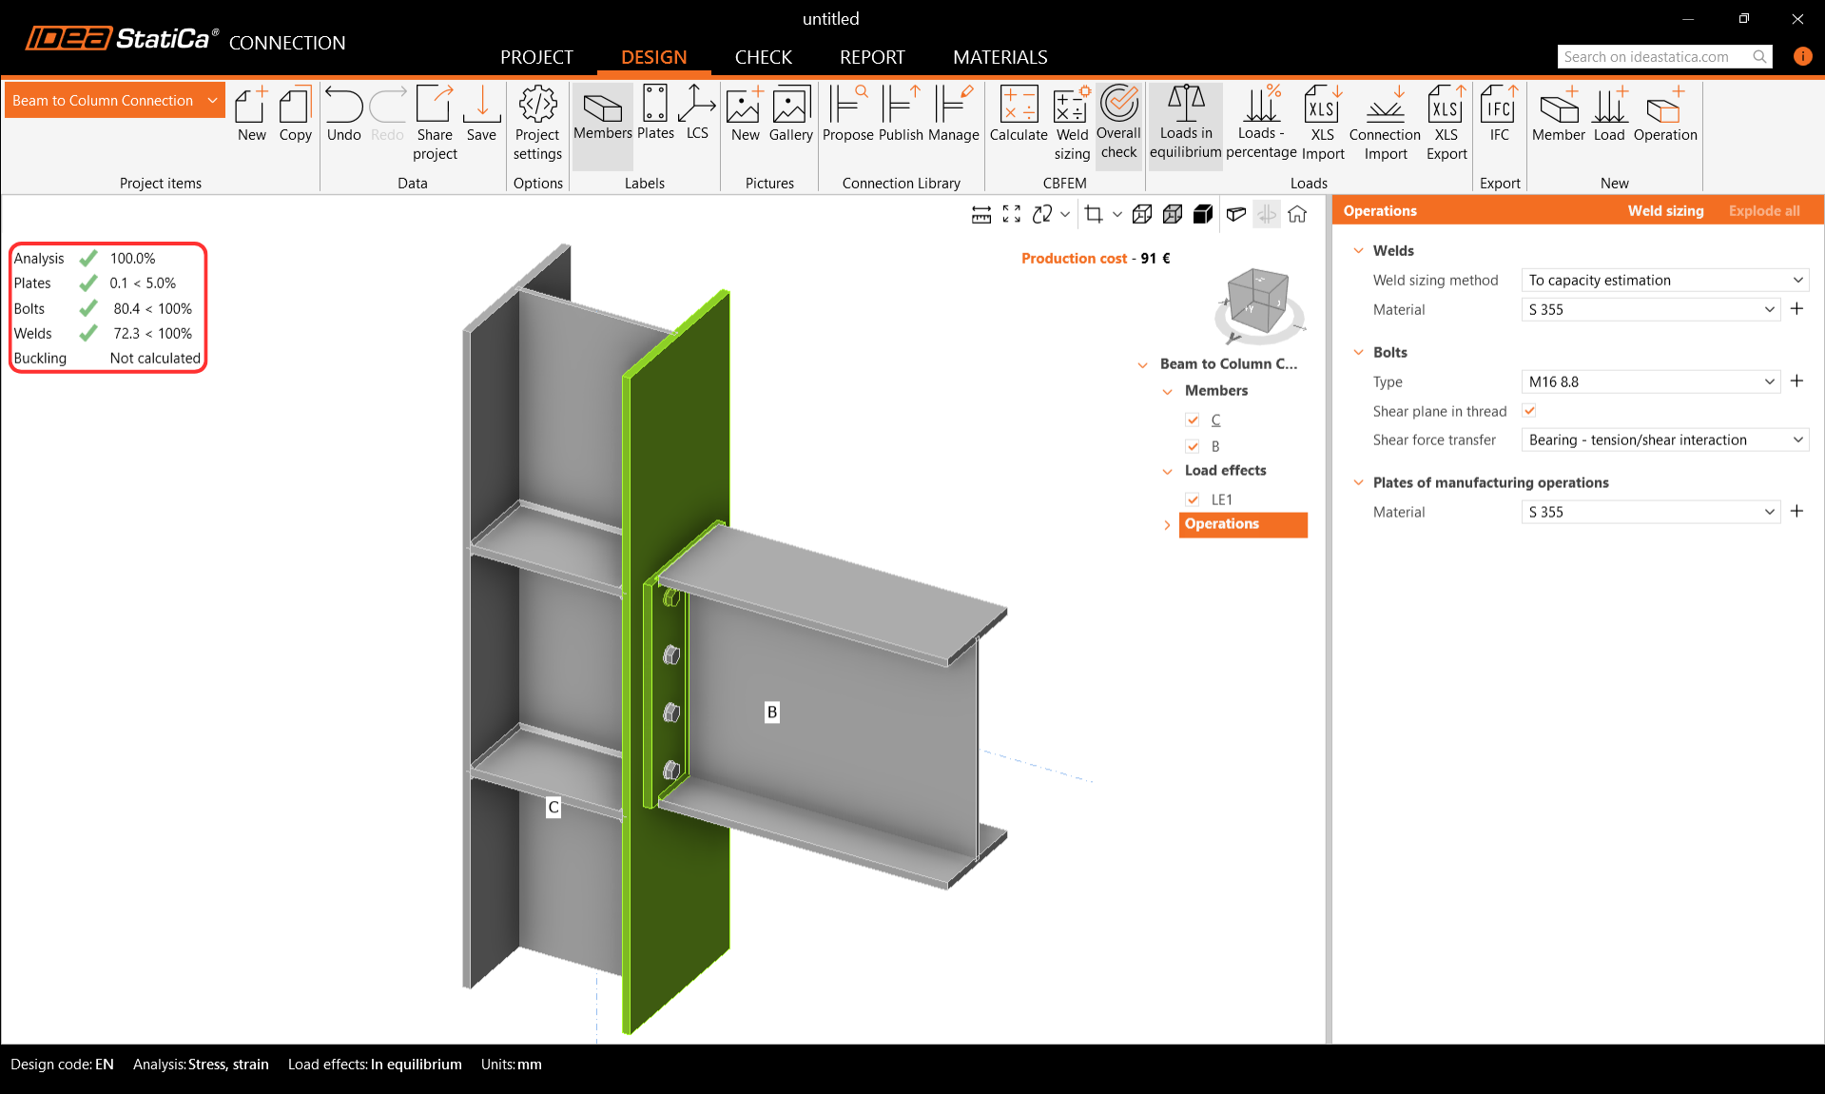The width and height of the screenshot is (1825, 1094).
Task: Collapse the Load effects tree node
Action: 1168,472
